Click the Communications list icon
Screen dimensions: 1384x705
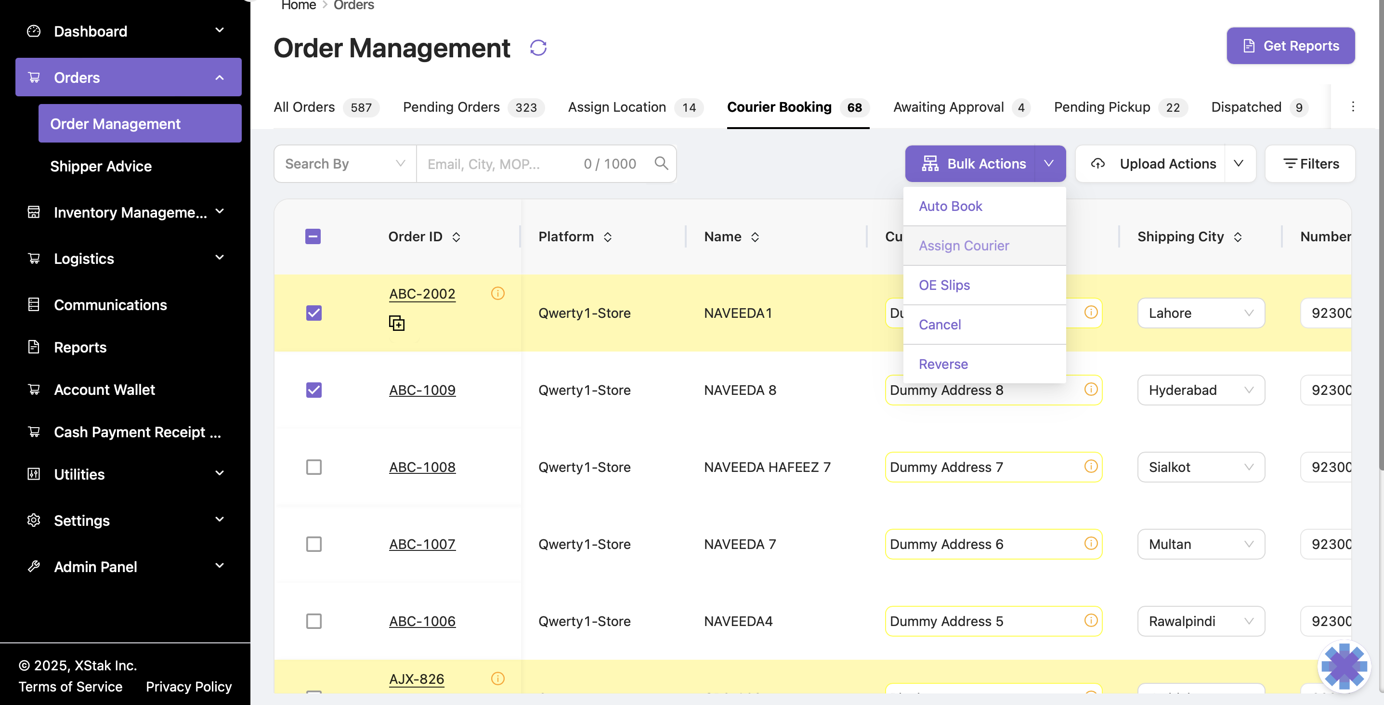click(x=33, y=304)
